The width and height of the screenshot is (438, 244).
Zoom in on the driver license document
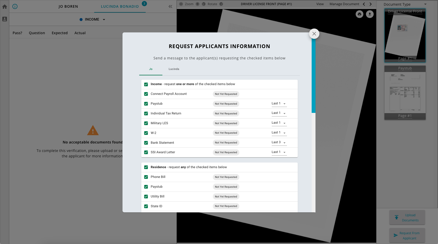click(197, 4)
